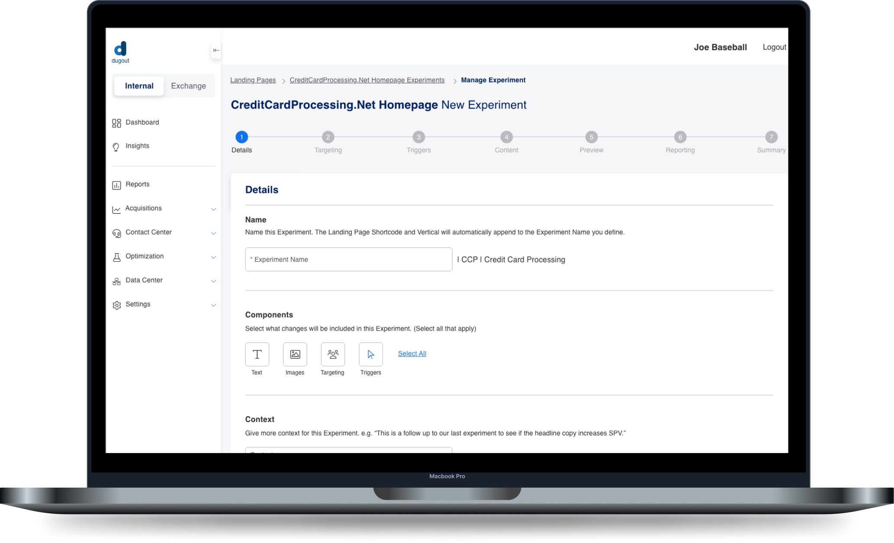Screen dimensions: 894x543
Task: Toggle the Targeting component tile
Action: pyautogui.click(x=333, y=354)
